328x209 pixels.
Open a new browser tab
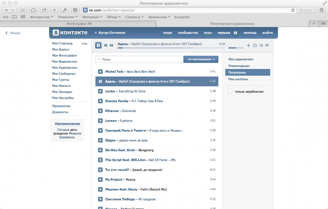pyautogui.click(x=314, y=24)
